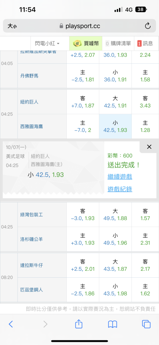The width and height of the screenshot is (159, 345).
Task: Click the 繼續遊戲 link
Action: coord(120,176)
